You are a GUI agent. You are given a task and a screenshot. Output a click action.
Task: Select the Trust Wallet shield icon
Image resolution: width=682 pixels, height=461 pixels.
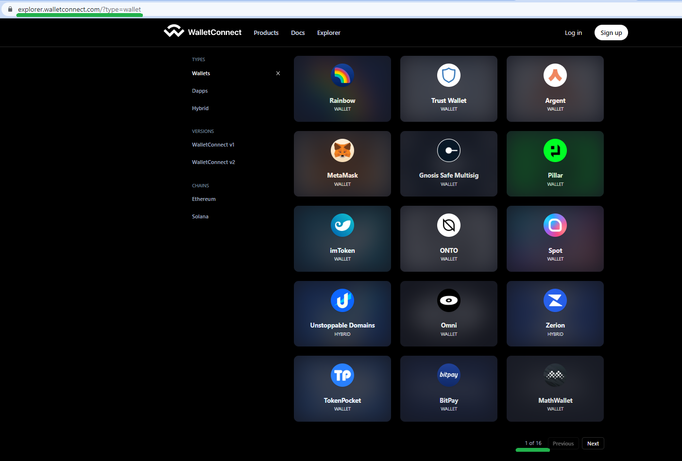[x=448, y=75]
